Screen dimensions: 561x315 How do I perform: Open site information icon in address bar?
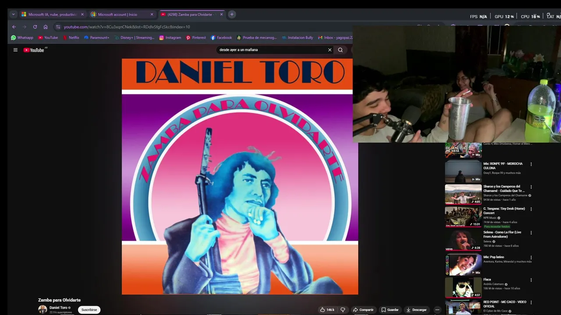tap(58, 27)
